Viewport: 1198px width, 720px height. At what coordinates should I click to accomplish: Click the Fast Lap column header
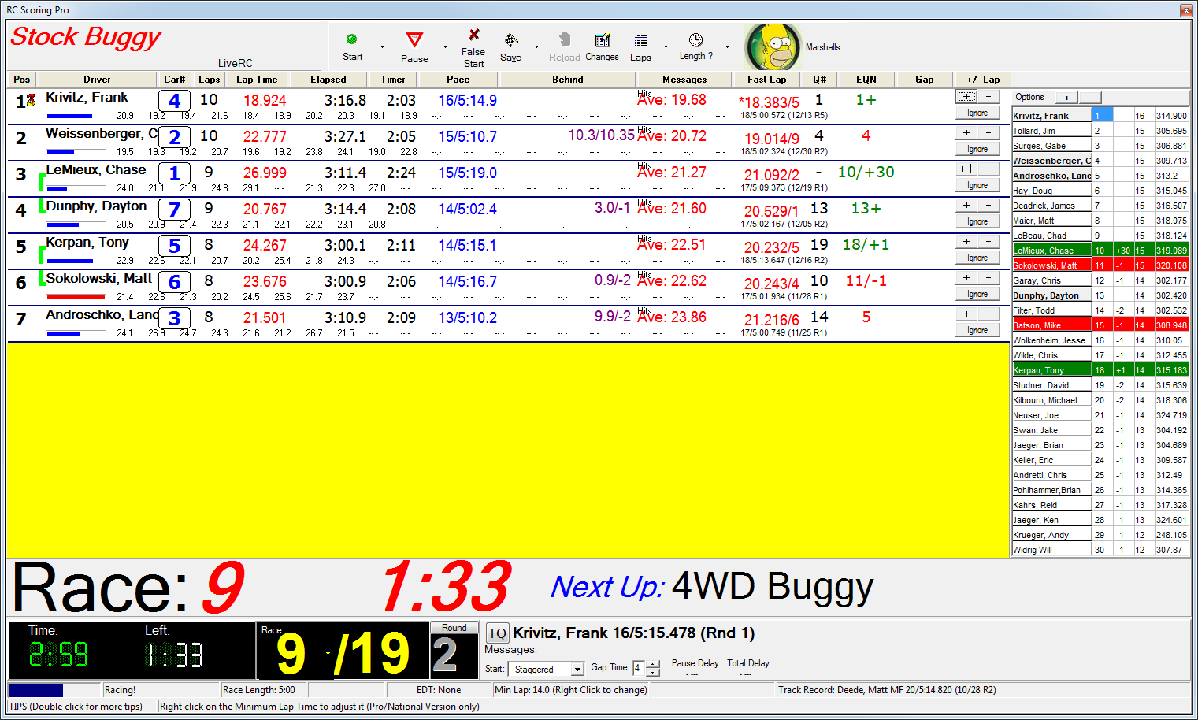766,80
